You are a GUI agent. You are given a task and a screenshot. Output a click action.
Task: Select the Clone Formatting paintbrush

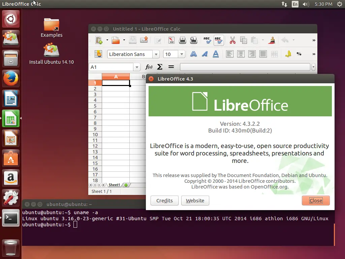[x=272, y=40]
